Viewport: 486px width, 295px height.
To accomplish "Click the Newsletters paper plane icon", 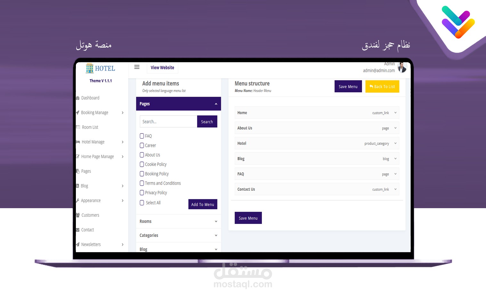I will tap(77, 245).
